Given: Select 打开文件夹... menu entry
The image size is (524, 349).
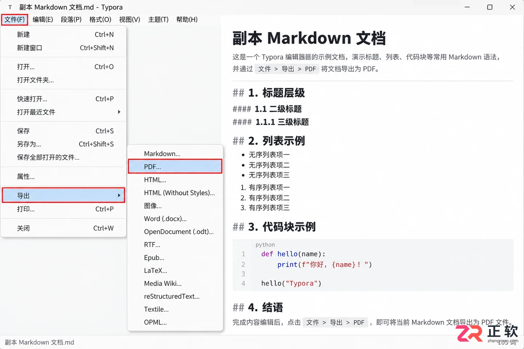Looking at the screenshot, I should (64, 80).
